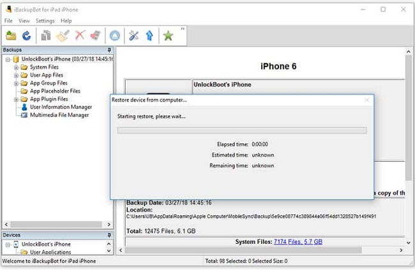Close the Restore device from computer dialog
This screenshot has height=270, width=415.
pos(367,100)
